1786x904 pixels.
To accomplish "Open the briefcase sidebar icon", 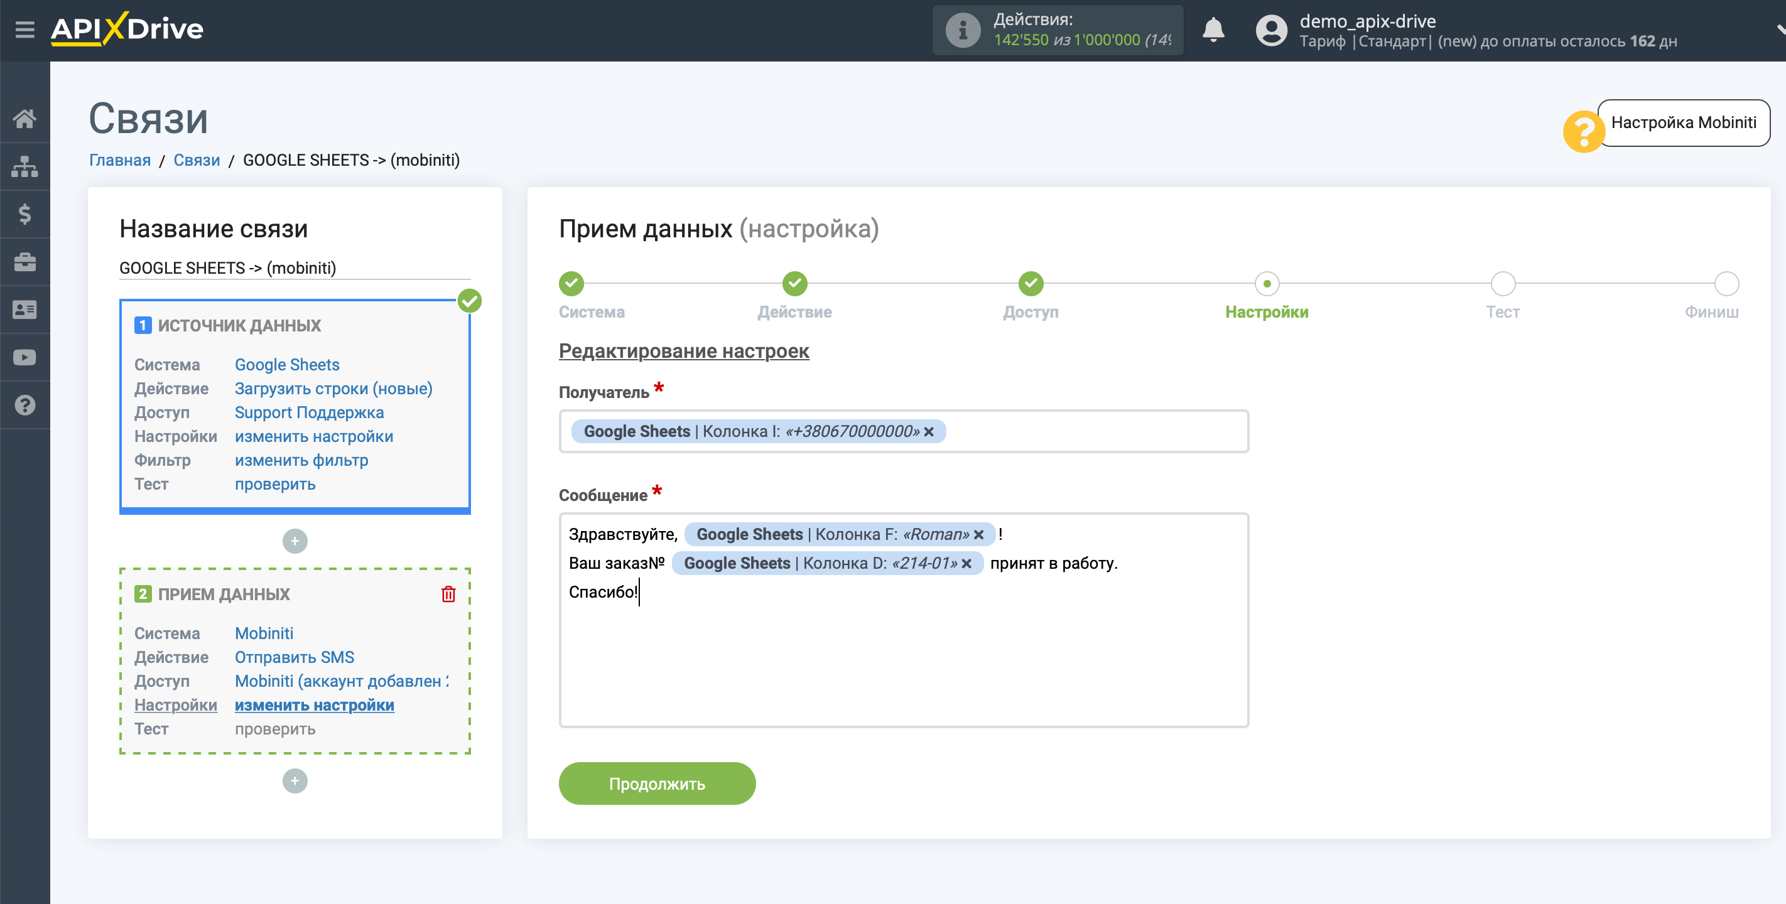I will pos(25,262).
